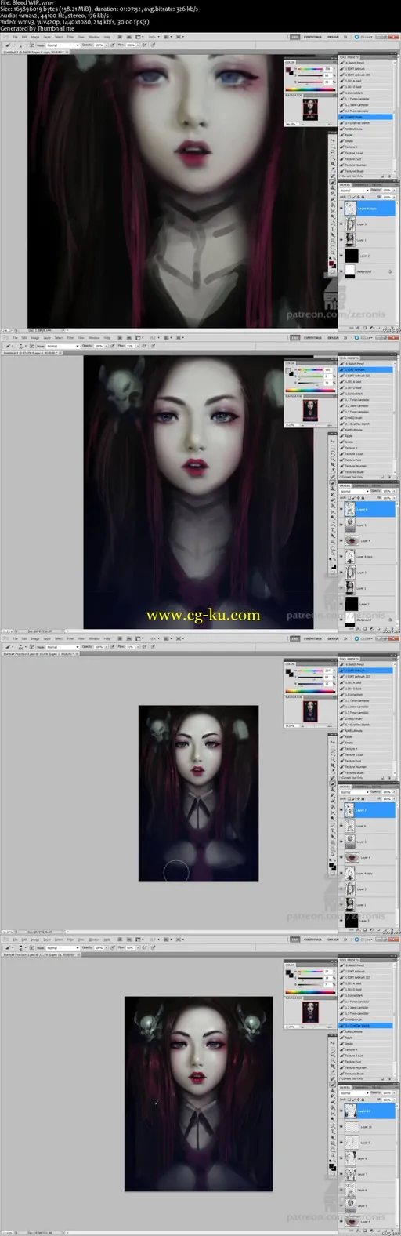This screenshot has height=1236, width=401.
Task: Open Normal blend mode dropdown in second frame
Action: 355,491
